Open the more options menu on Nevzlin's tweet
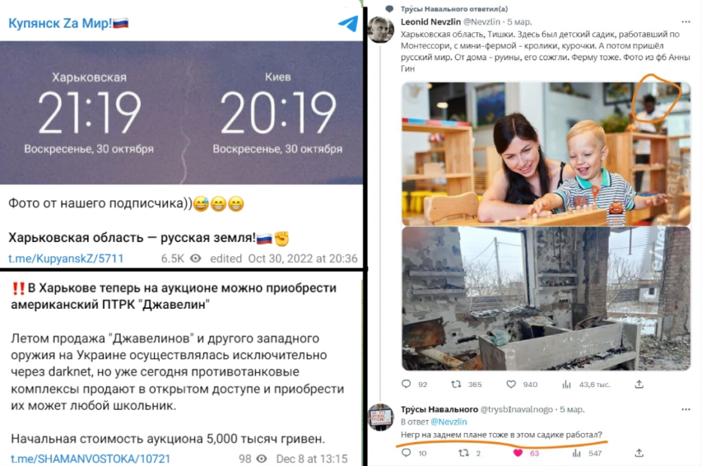The width and height of the screenshot is (702, 466). click(686, 22)
